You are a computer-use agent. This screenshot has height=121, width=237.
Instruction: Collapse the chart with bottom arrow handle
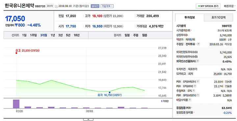coord(88,120)
